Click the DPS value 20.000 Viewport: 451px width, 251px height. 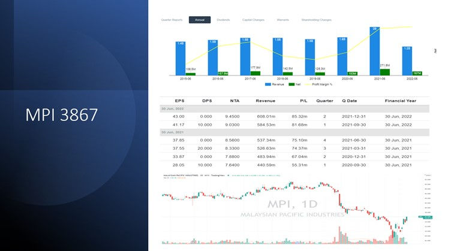pyautogui.click(x=205, y=149)
